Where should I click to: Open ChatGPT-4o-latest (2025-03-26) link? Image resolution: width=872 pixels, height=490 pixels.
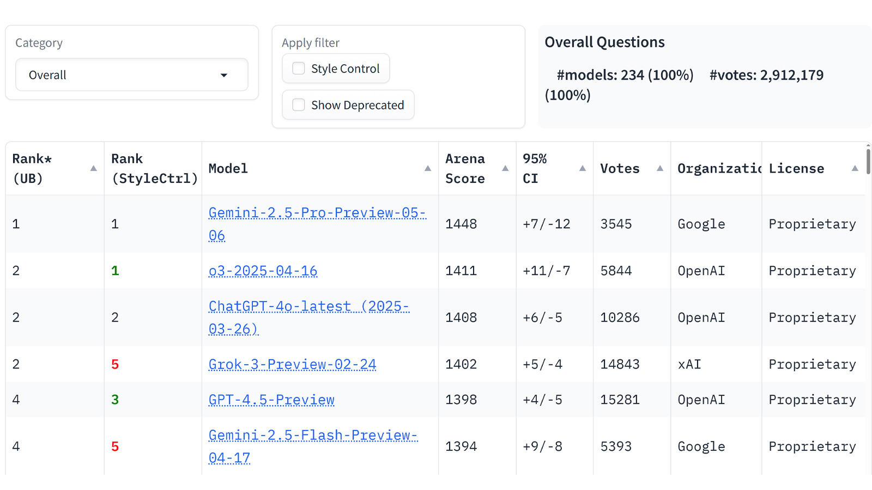(308, 317)
